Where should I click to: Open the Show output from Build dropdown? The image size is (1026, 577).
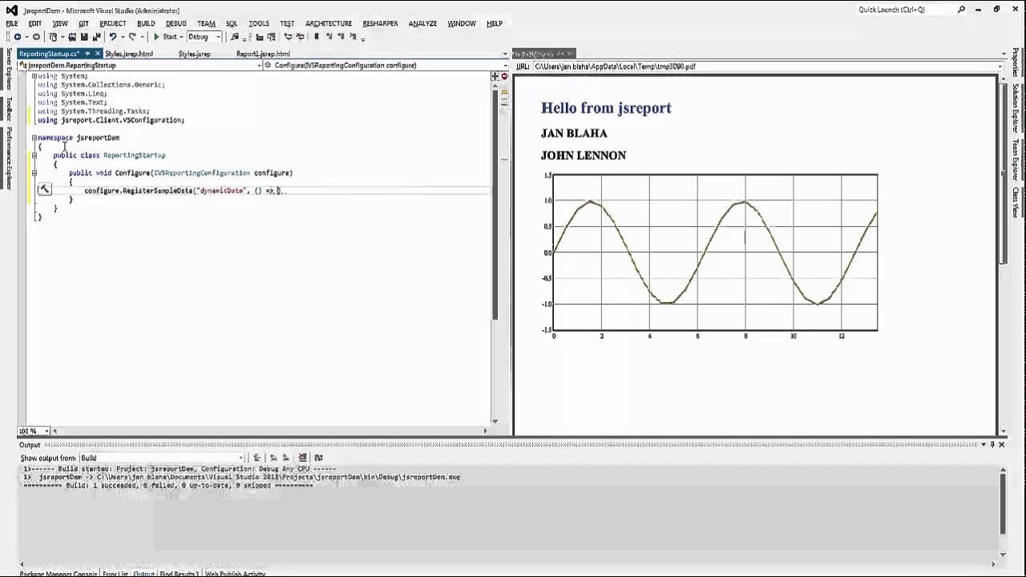(x=161, y=458)
